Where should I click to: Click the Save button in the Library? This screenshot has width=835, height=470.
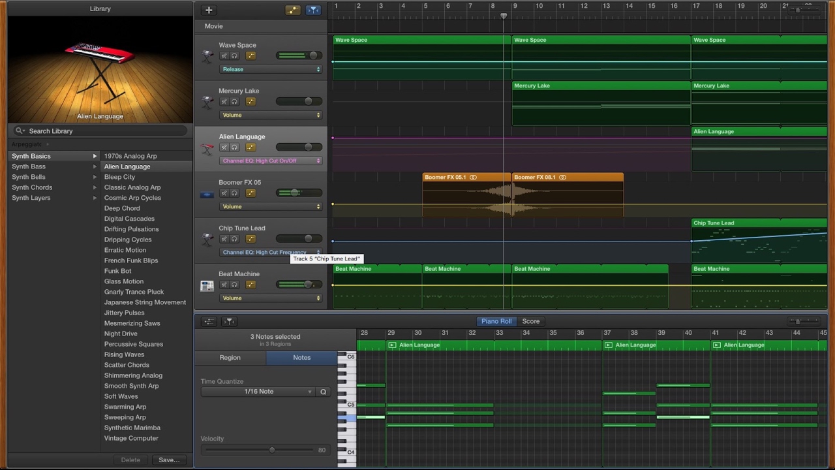pos(168,460)
